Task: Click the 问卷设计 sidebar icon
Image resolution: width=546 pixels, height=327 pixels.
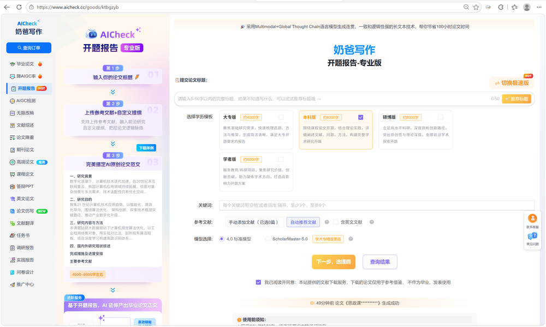Action: tap(12, 272)
